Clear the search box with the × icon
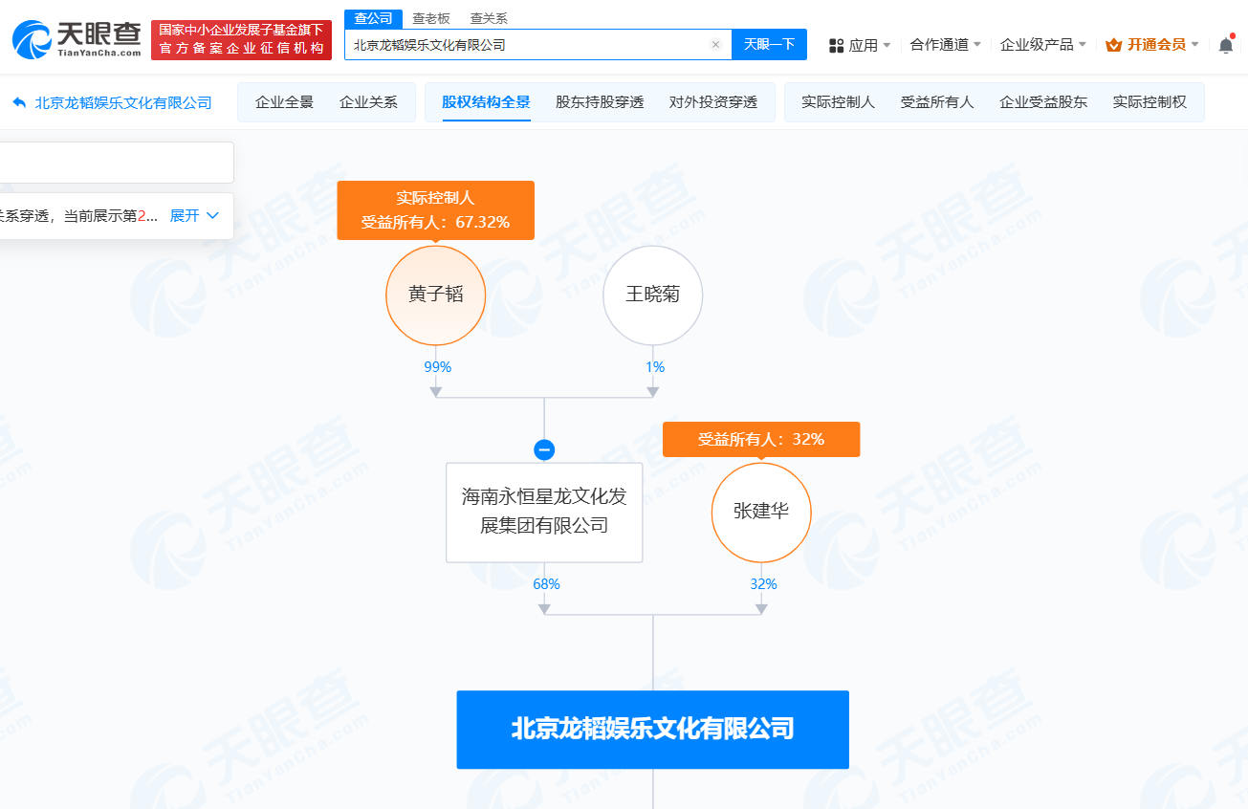Image resolution: width=1248 pixels, height=809 pixels. tap(715, 44)
